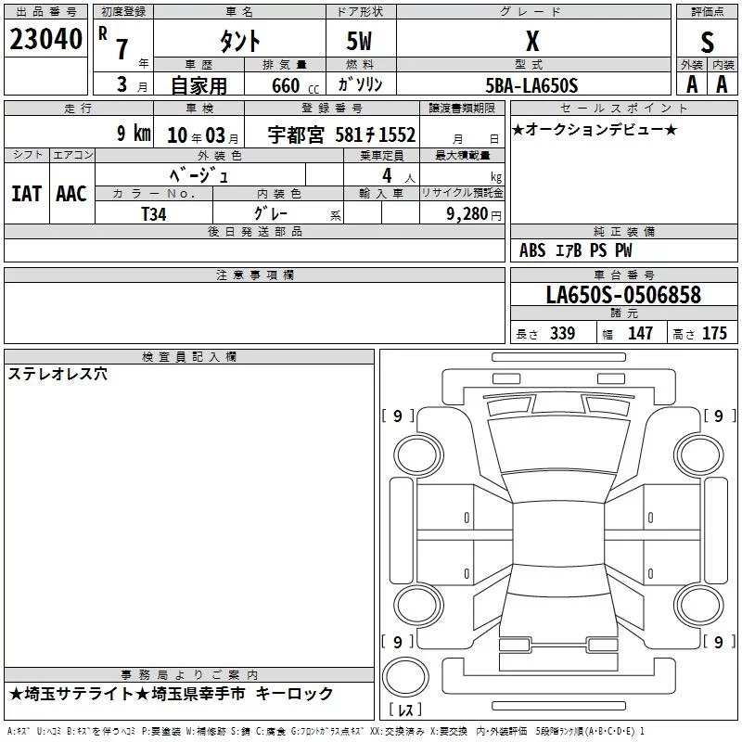Image resolution: width=742 pixels, height=742 pixels.
Task: Click the 後日発送部品 header
Action: tap(254, 231)
